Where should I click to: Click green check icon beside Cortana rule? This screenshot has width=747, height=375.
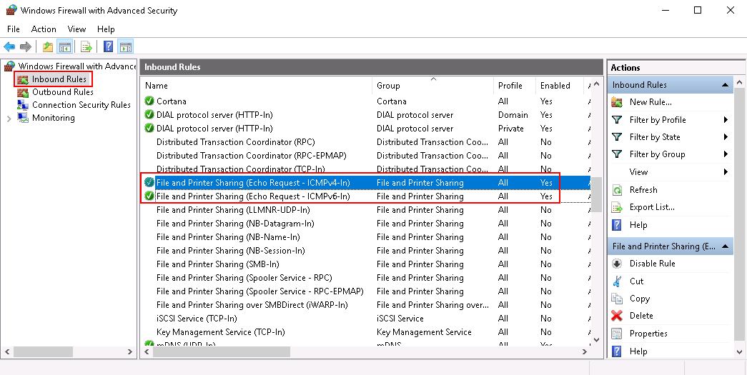(149, 101)
